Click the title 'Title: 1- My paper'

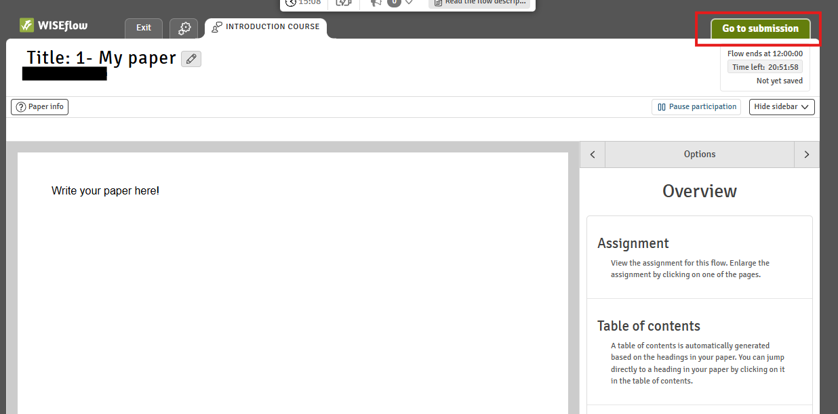pos(102,58)
